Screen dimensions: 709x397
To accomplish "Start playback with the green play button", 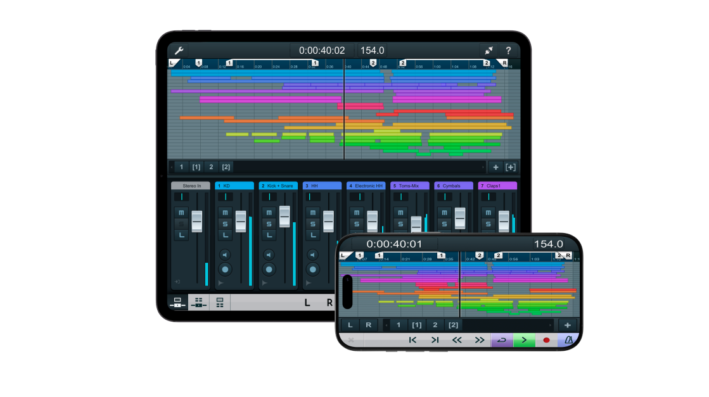I will (524, 340).
